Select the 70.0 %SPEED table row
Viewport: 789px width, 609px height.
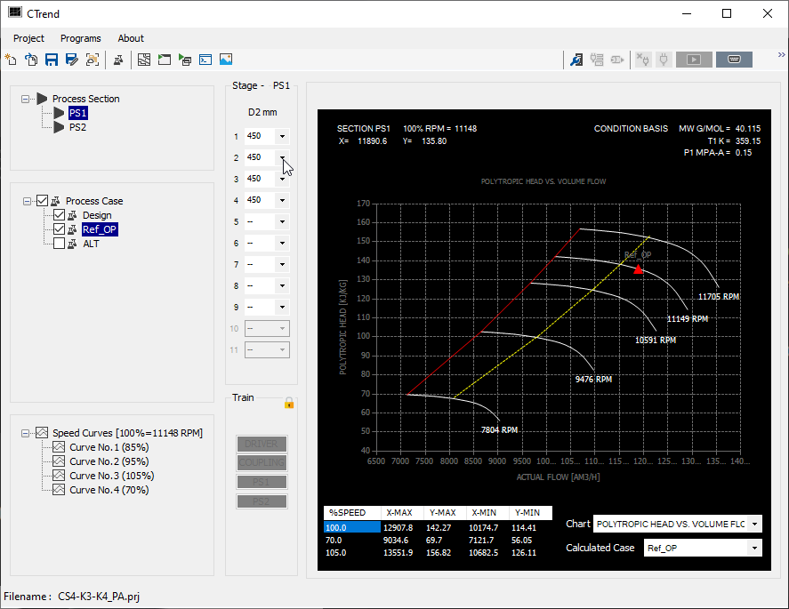click(438, 541)
